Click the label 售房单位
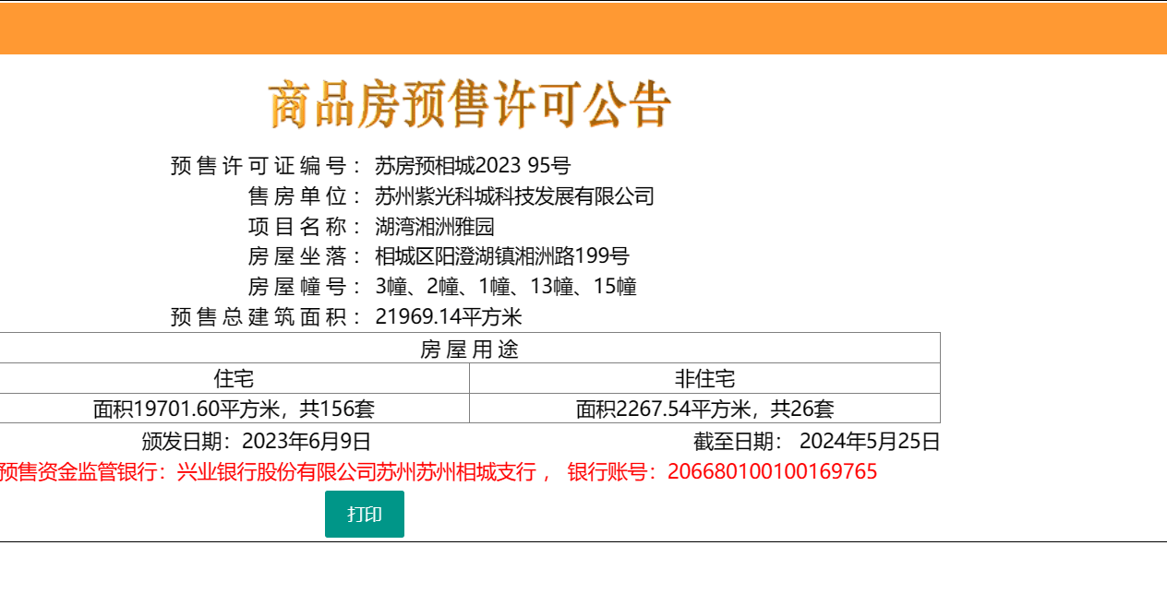1167x593 pixels. point(296,196)
